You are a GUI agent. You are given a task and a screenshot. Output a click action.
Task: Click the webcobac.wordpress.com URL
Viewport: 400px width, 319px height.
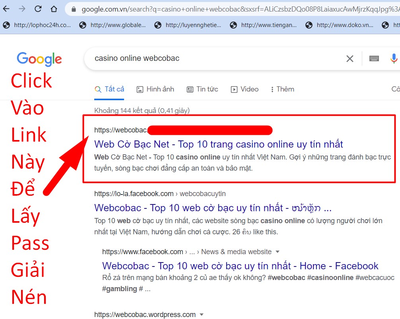[145, 315]
